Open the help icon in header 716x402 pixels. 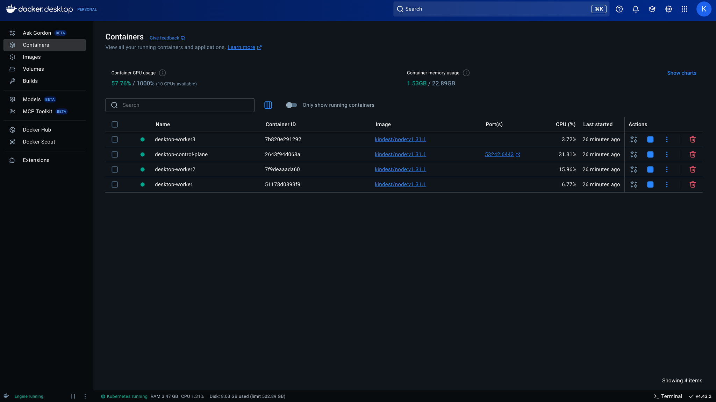(619, 9)
